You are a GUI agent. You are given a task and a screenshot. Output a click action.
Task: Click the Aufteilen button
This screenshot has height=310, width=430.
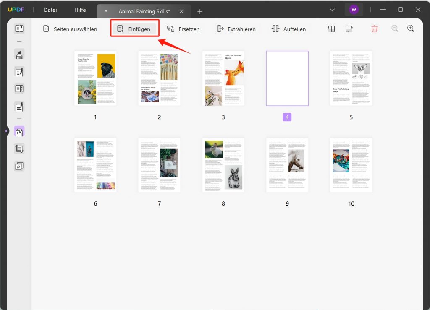coord(288,29)
